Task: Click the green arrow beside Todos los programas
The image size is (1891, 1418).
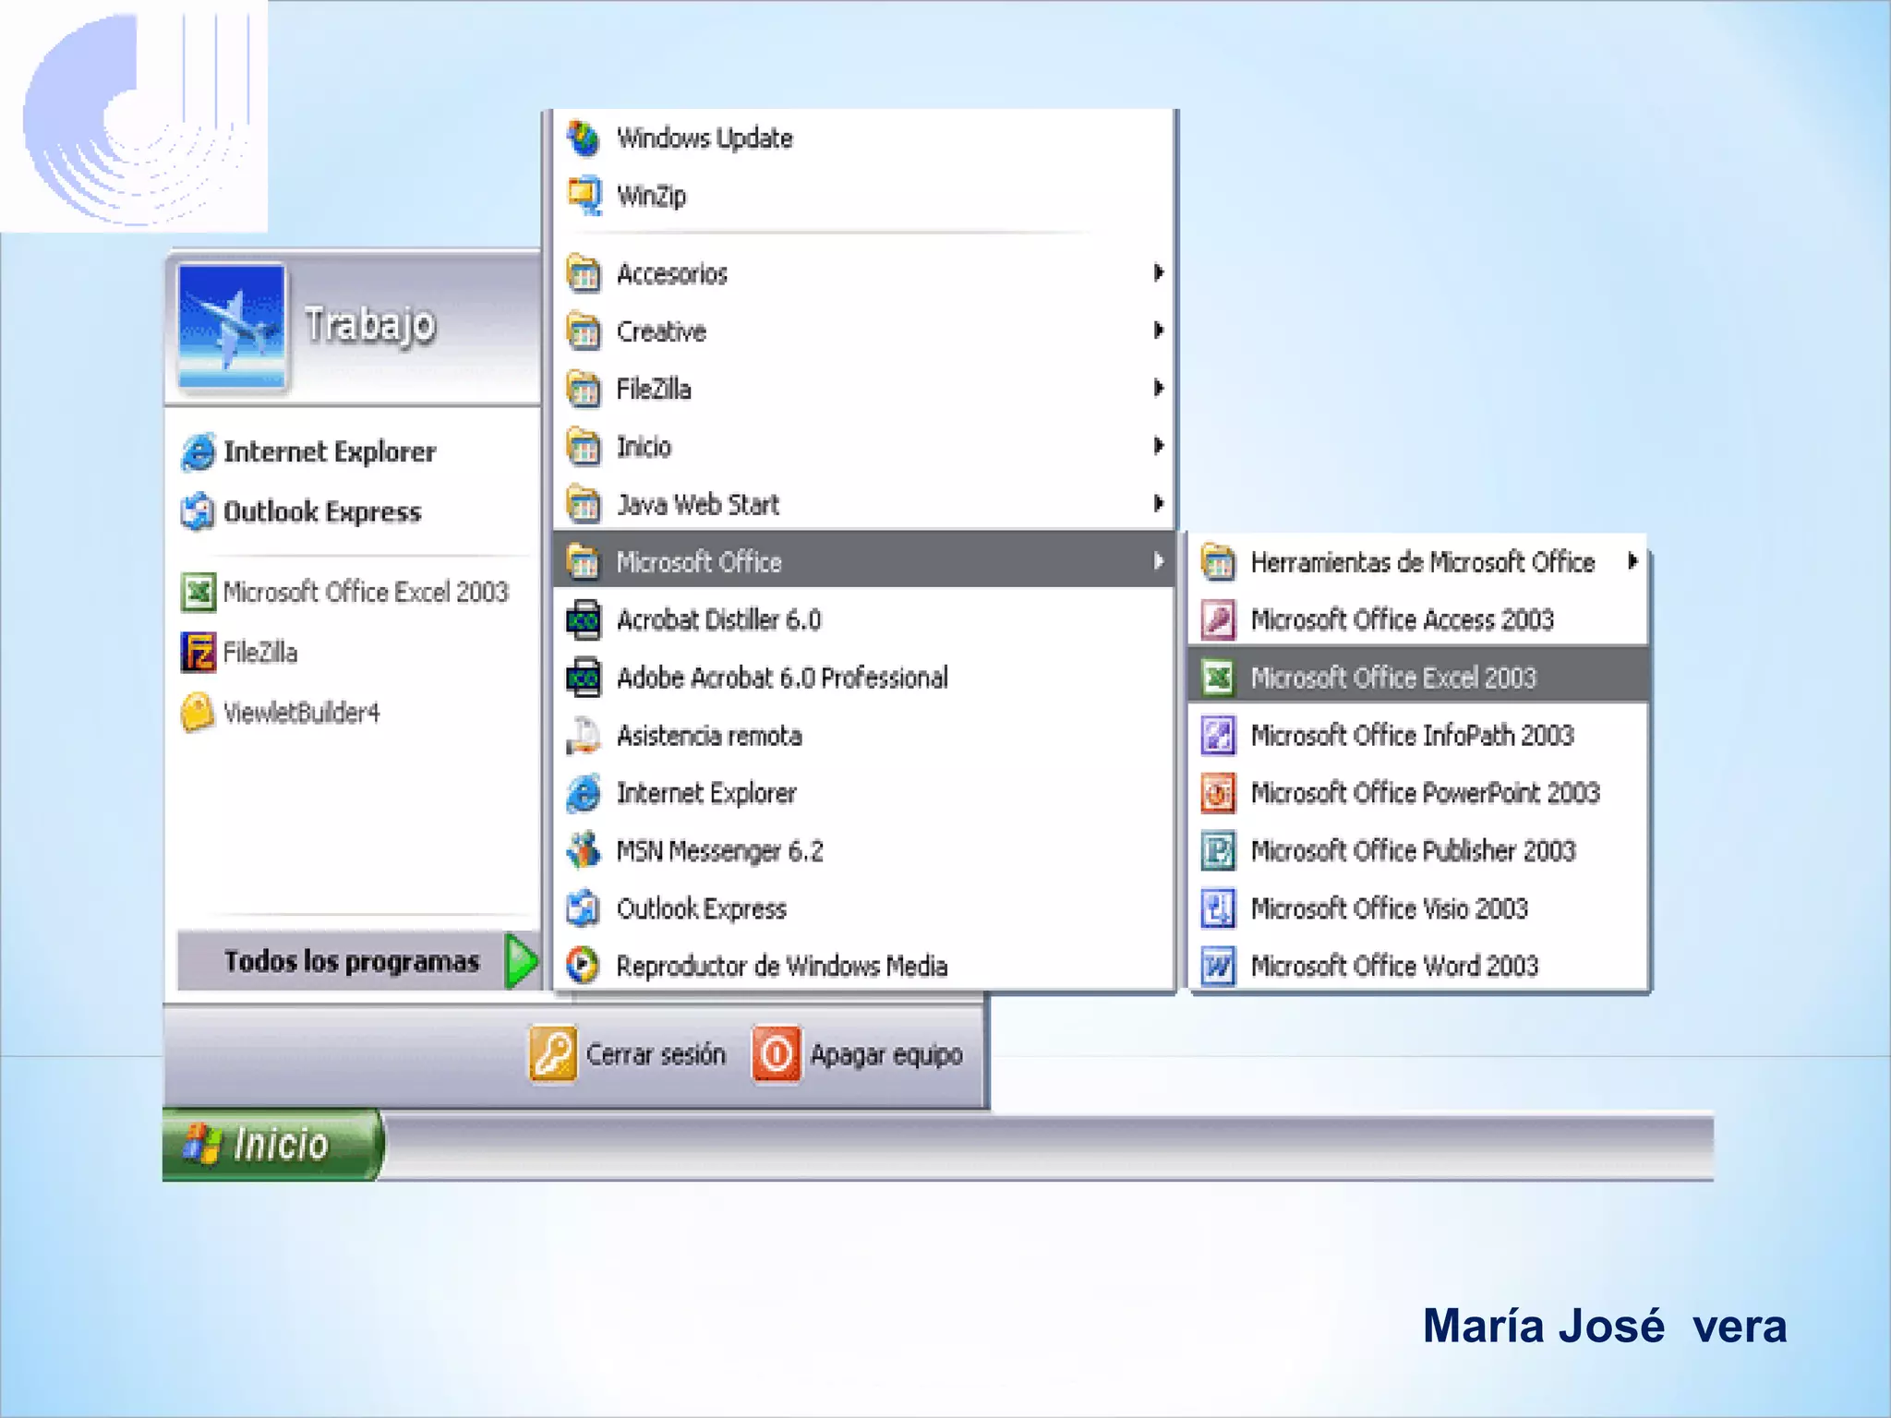Action: tap(522, 961)
